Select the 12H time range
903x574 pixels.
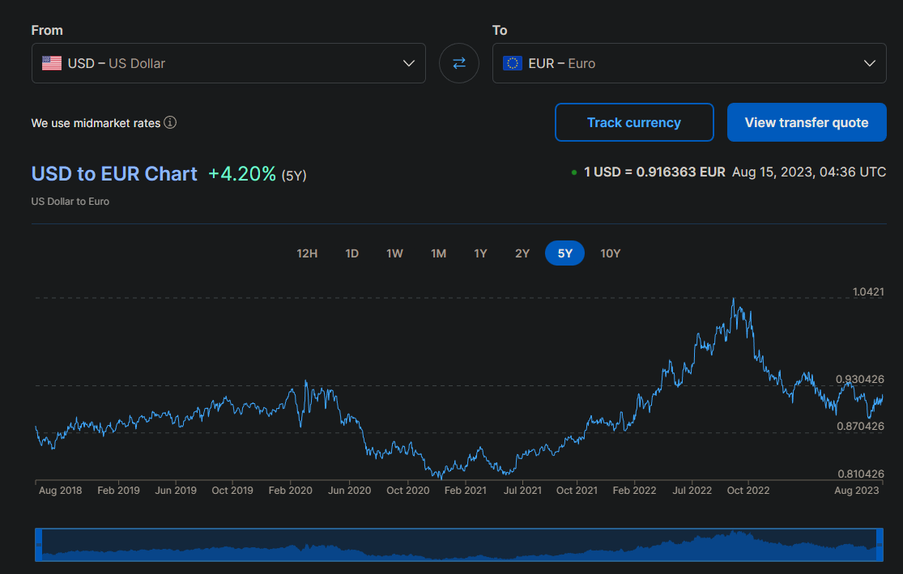[x=307, y=253]
